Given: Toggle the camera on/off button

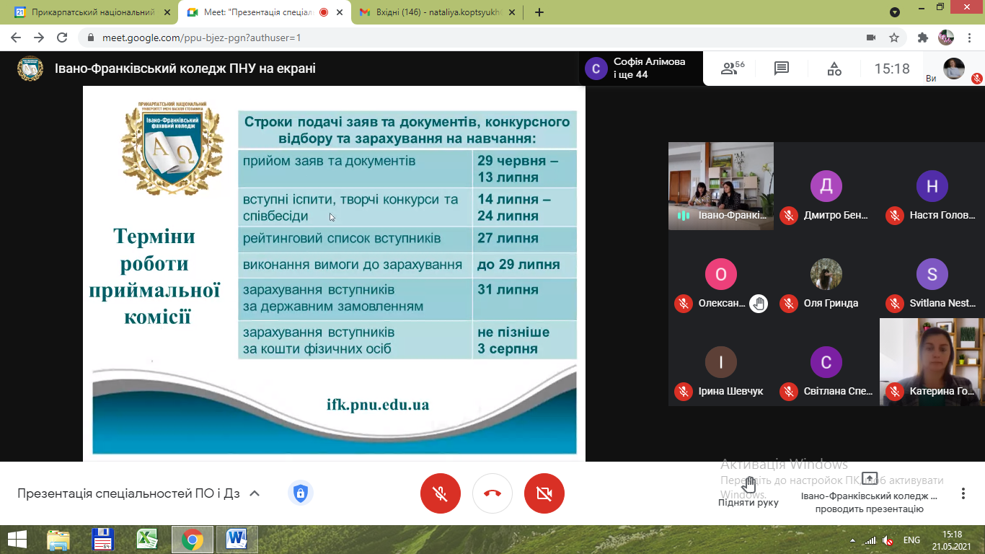Looking at the screenshot, I should tap(544, 493).
